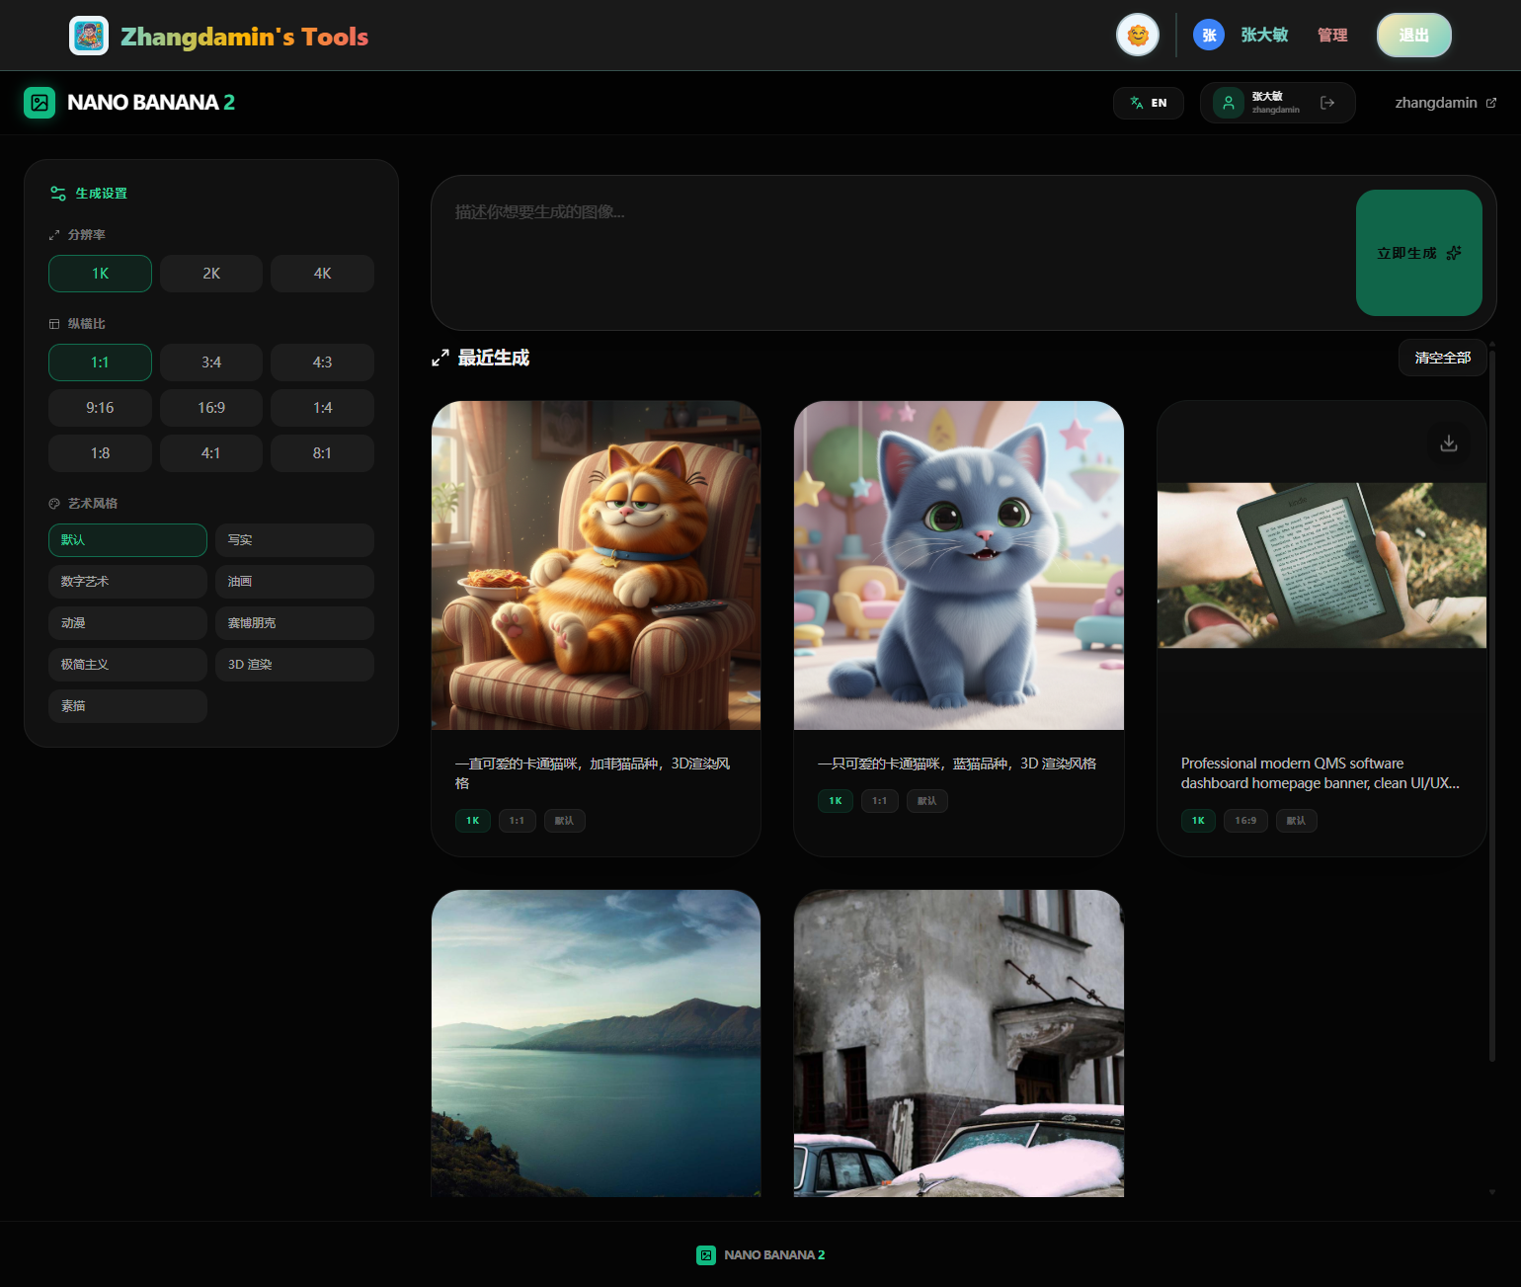Select the 素描 art style
1521x1287 pixels.
coord(127,706)
